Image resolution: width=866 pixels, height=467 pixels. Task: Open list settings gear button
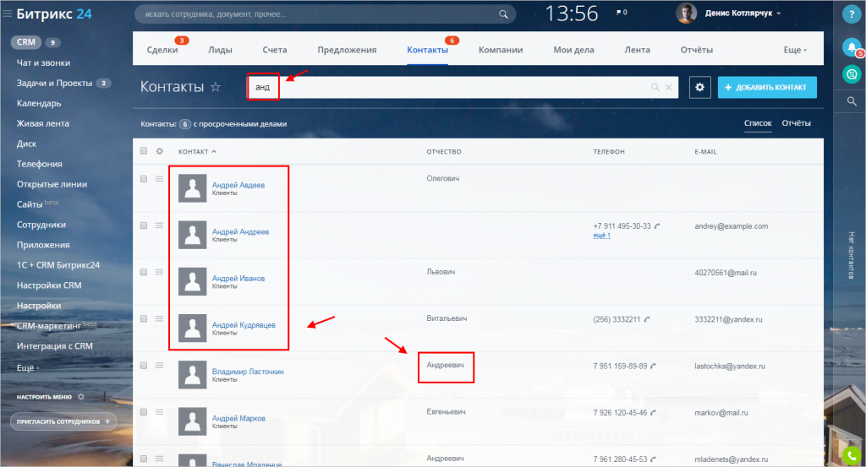[699, 87]
